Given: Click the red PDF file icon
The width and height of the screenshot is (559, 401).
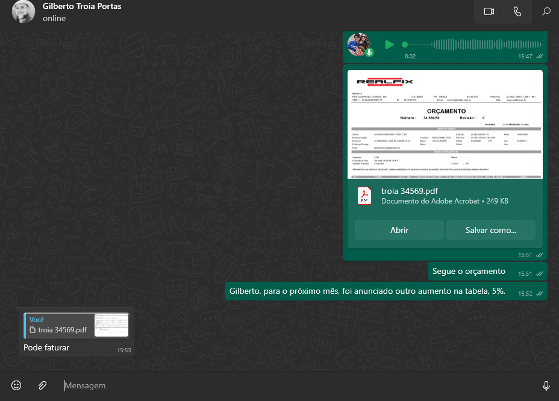Looking at the screenshot, I should pyautogui.click(x=364, y=196).
